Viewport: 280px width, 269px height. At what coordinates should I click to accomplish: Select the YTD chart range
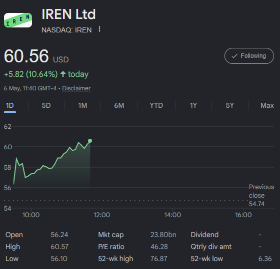[156, 105]
